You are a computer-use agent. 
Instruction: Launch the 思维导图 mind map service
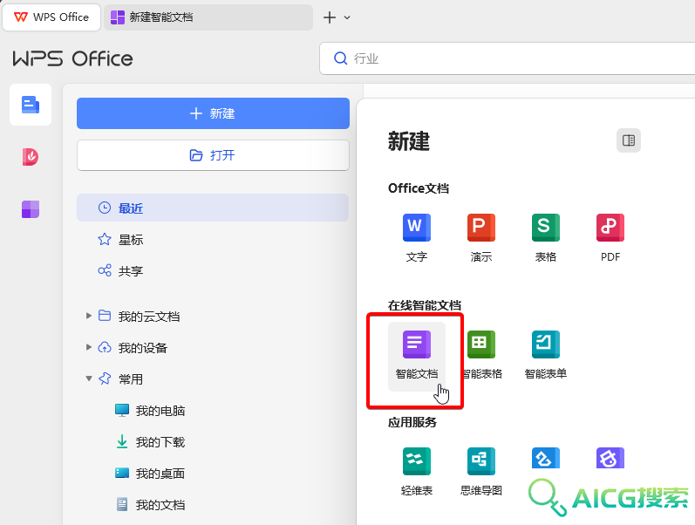coord(480,471)
